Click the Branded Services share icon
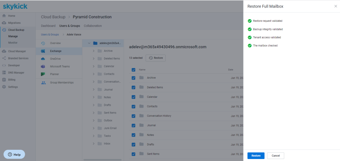The image size is (340, 161). coord(4,58)
